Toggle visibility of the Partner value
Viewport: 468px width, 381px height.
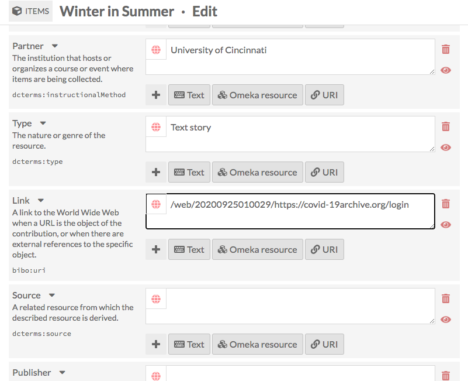pos(446,70)
